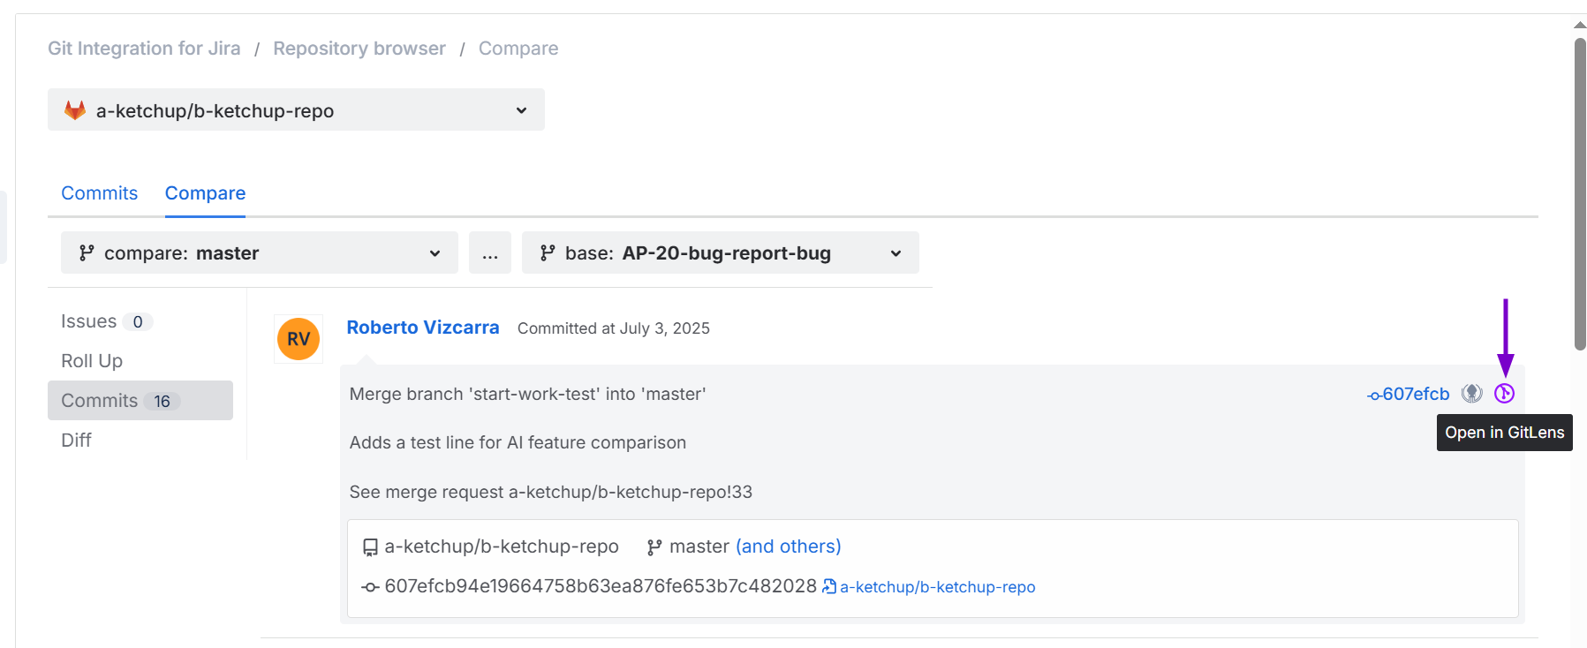Open Diff view in sidebar

76,441
